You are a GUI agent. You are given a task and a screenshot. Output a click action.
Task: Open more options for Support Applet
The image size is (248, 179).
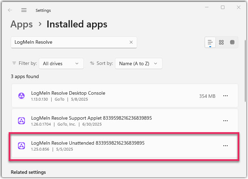pos(225,121)
